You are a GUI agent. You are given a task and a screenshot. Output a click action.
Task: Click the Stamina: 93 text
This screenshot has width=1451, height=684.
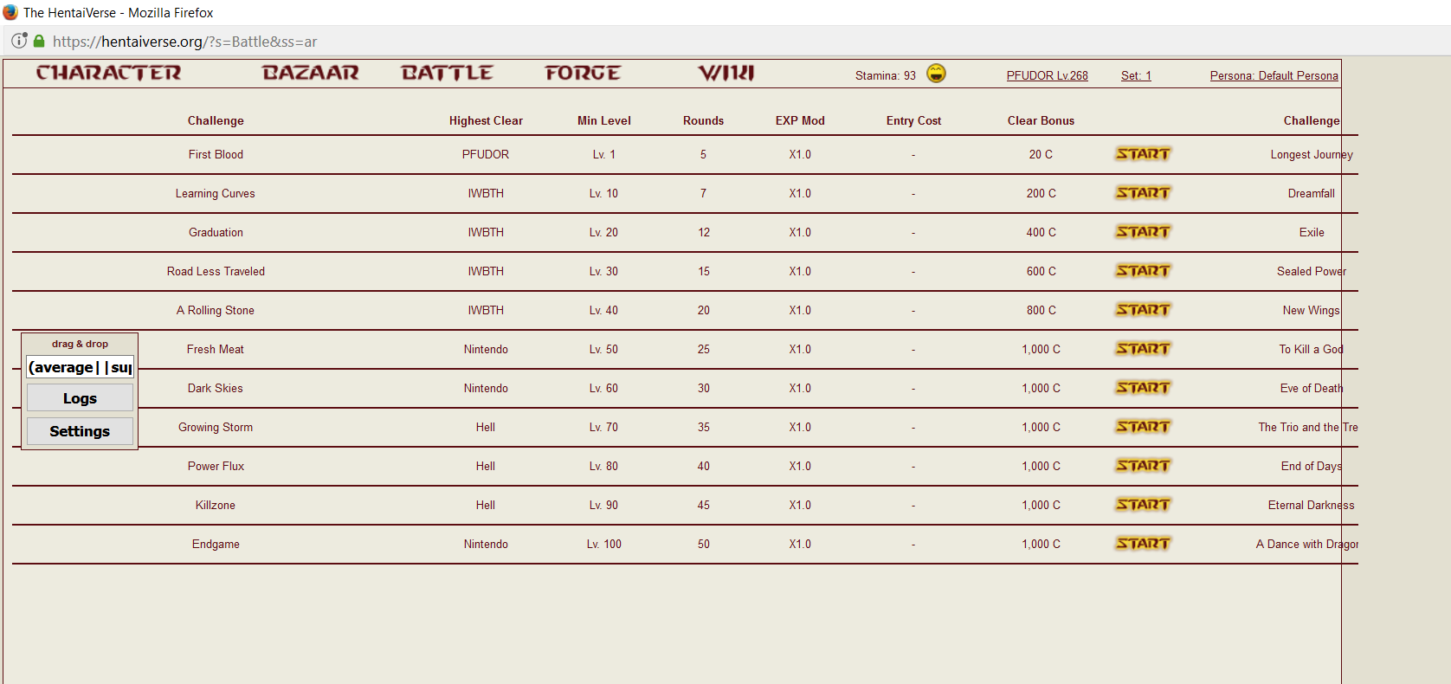pyautogui.click(x=886, y=75)
